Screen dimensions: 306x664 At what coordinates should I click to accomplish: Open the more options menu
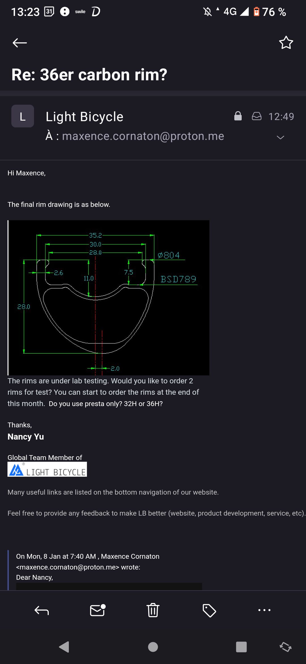264,610
